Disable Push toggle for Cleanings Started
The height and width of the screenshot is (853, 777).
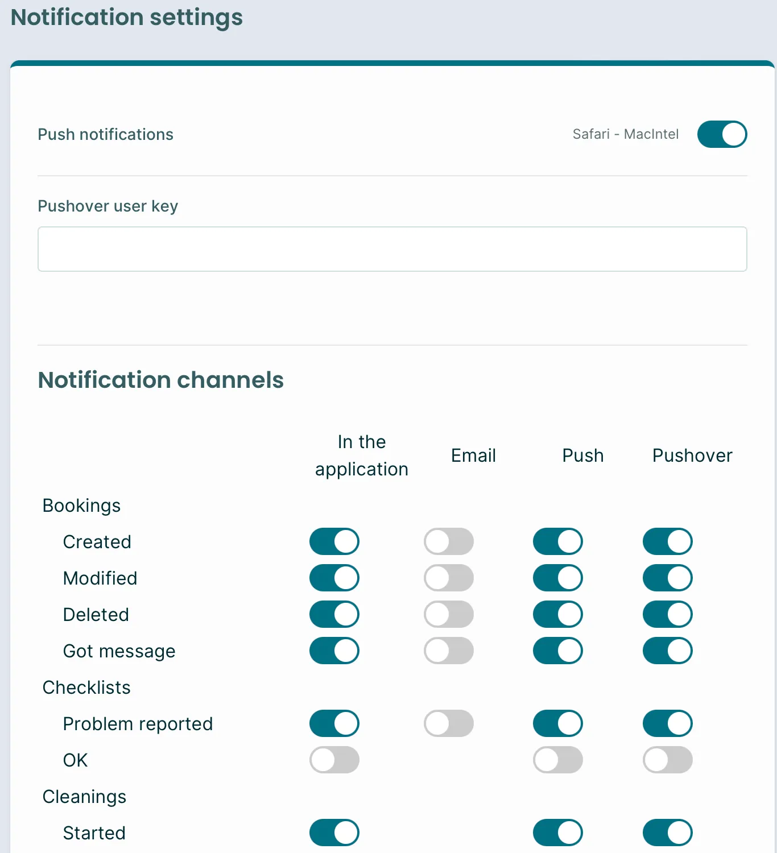click(x=558, y=833)
